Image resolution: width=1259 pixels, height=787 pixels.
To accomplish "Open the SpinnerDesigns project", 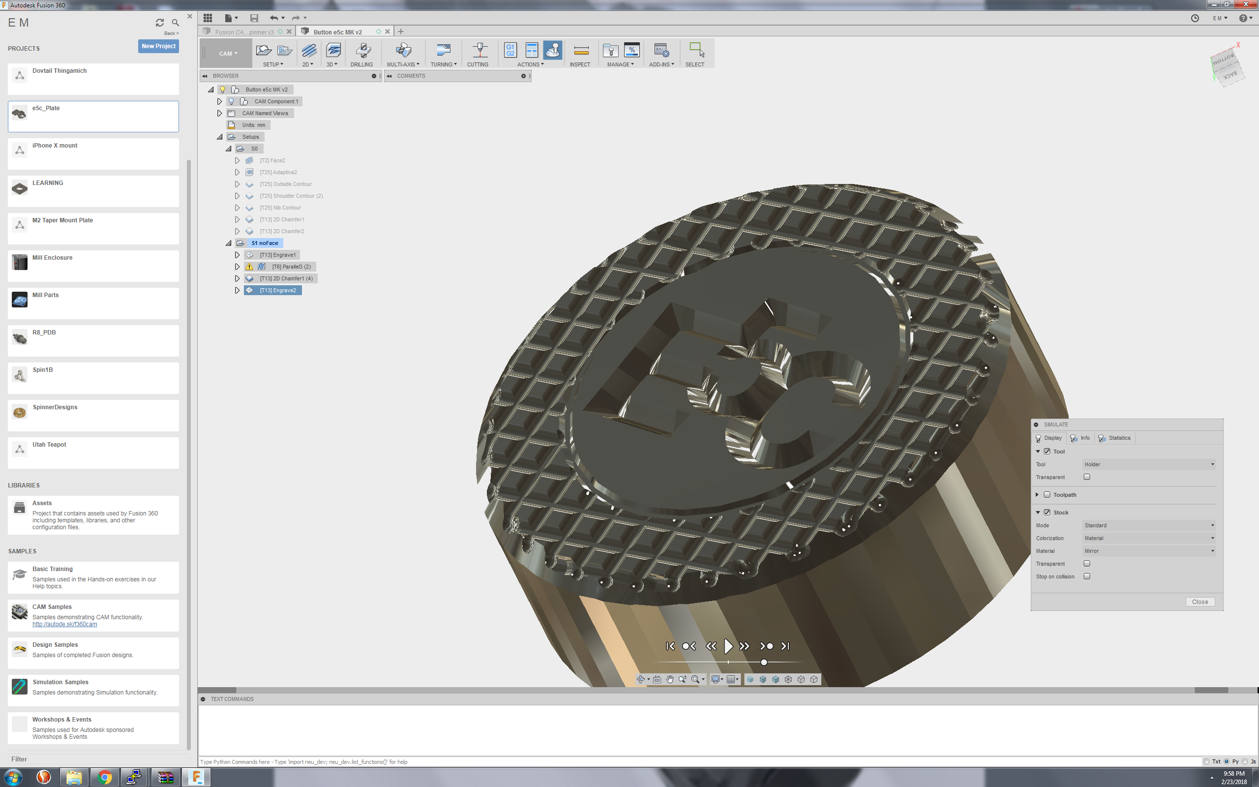I will pyautogui.click(x=93, y=415).
